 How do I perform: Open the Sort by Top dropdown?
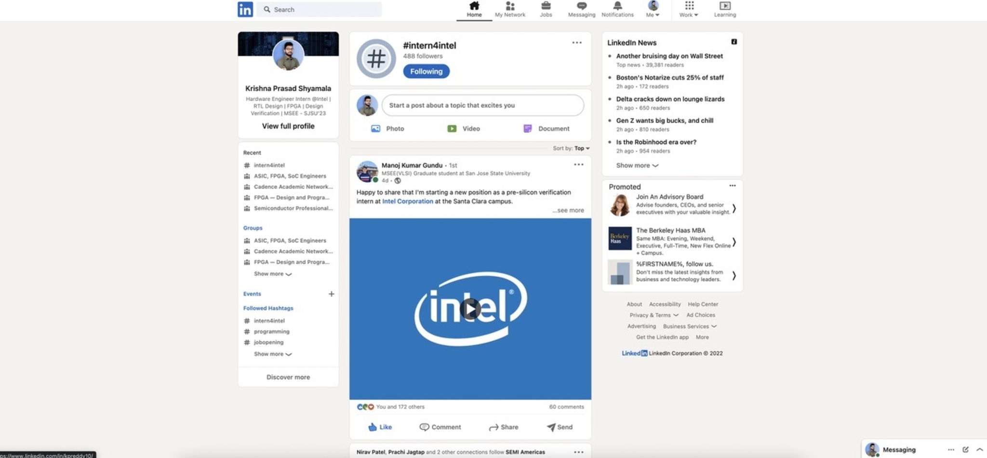point(581,148)
